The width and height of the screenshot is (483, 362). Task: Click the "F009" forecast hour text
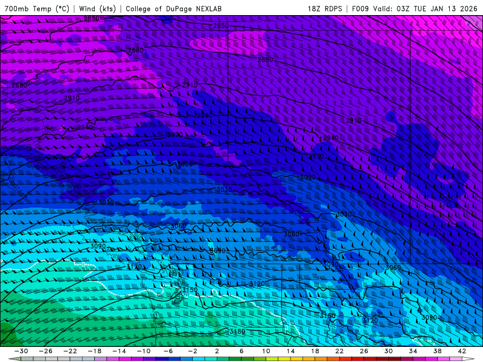[x=360, y=8]
